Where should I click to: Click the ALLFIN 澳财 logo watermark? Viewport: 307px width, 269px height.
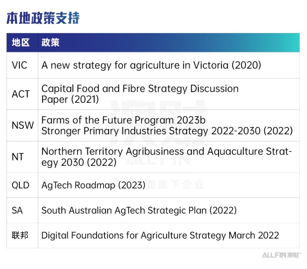282,255
